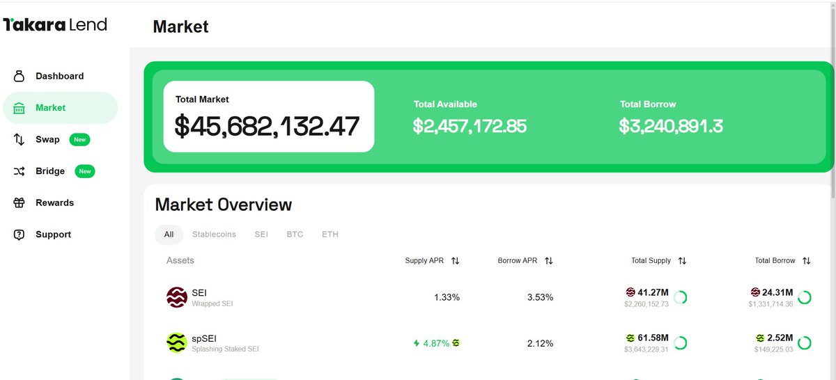
Task: Click the New badge next to Bridge
Action: [85, 171]
